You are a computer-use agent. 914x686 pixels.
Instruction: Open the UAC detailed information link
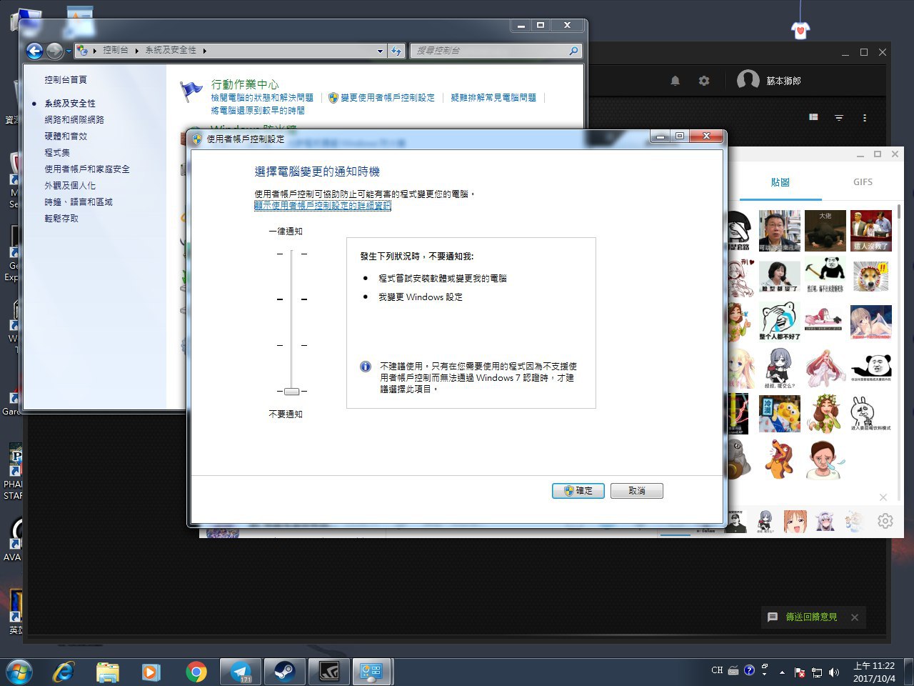[323, 206]
